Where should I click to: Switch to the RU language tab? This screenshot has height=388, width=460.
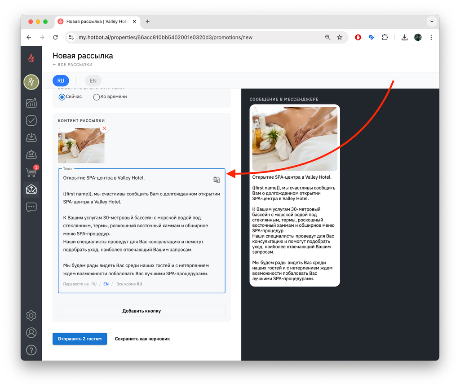point(61,81)
